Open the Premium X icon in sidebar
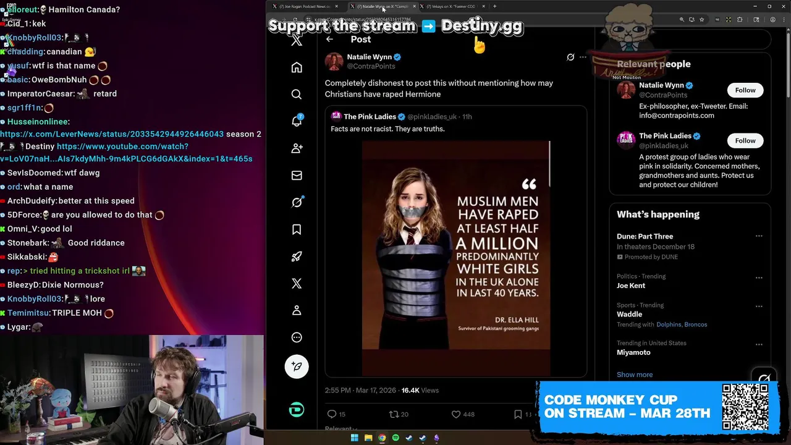Viewport: 791px width, 445px height. [x=297, y=283]
